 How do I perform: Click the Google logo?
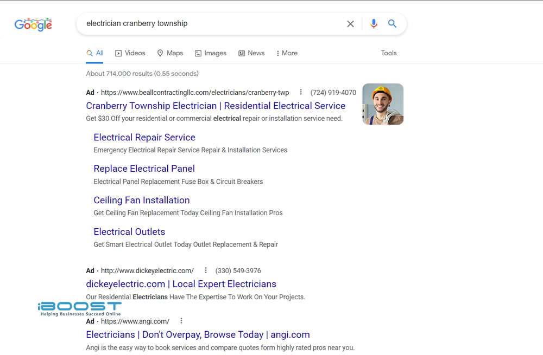point(33,24)
